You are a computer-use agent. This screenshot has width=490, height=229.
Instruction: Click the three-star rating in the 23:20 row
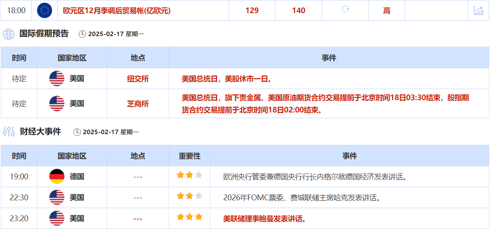pyautogui.click(x=189, y=217)
